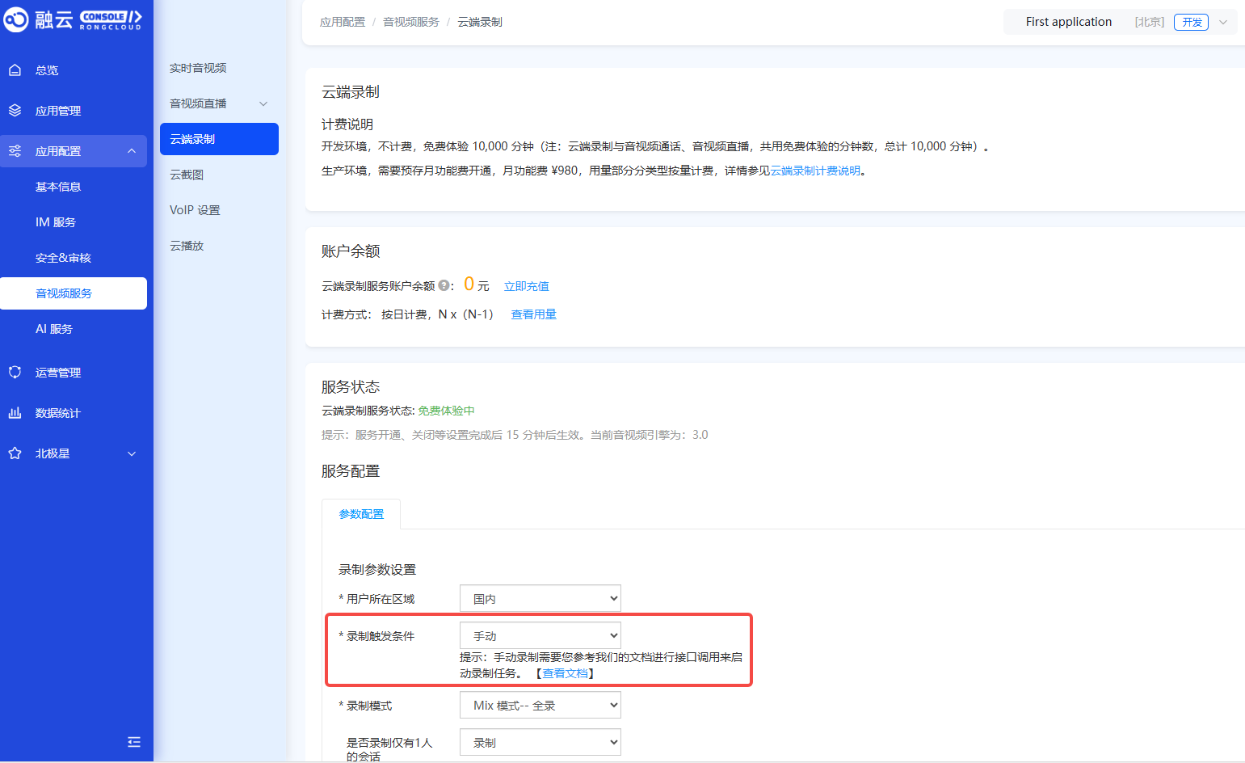This screenshot has height=763, width=1245.
Task: Collapse the 应用配置 menu section
Action: 132,151
